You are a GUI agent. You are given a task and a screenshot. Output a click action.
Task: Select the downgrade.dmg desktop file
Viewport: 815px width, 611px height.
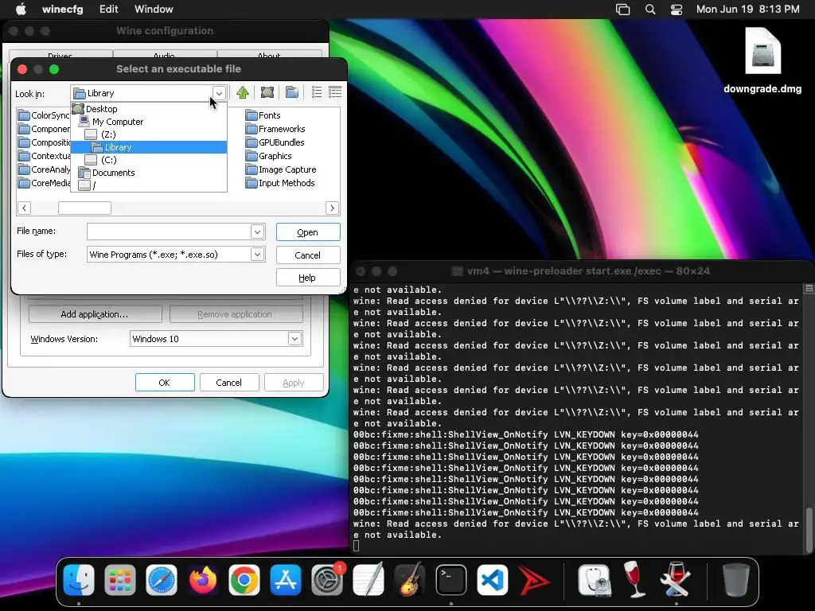(762, 61)
